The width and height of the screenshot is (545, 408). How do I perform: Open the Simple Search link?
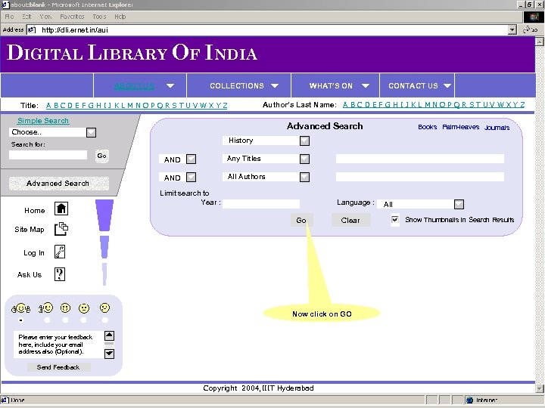[43, 120]
